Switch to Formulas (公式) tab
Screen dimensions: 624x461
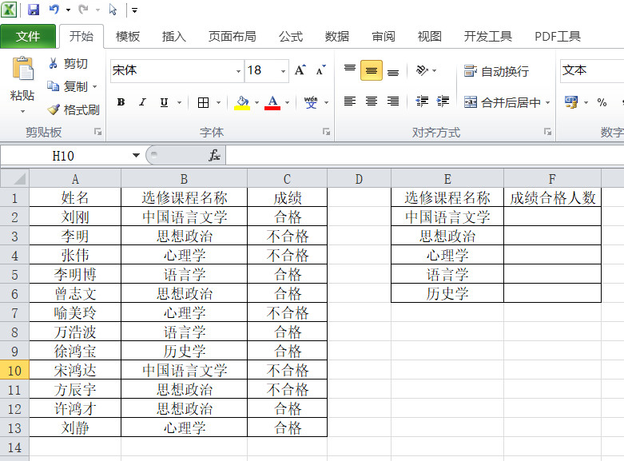coord(291,36)
